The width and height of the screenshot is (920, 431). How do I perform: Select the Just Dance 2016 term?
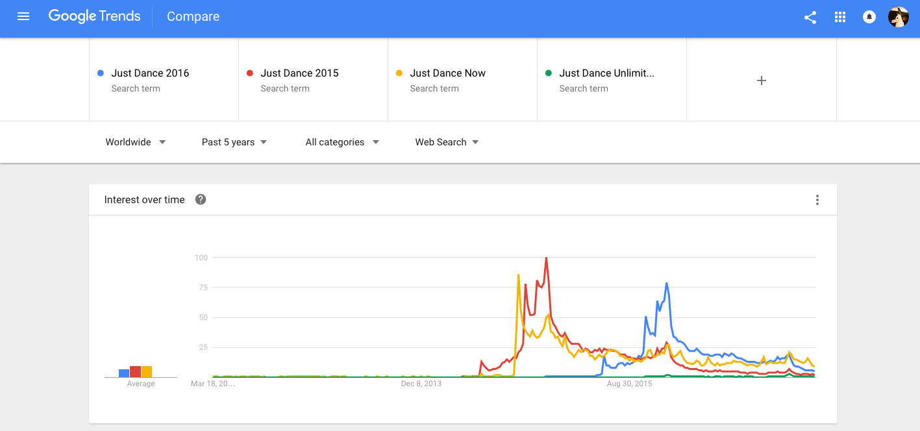point(150,73)
